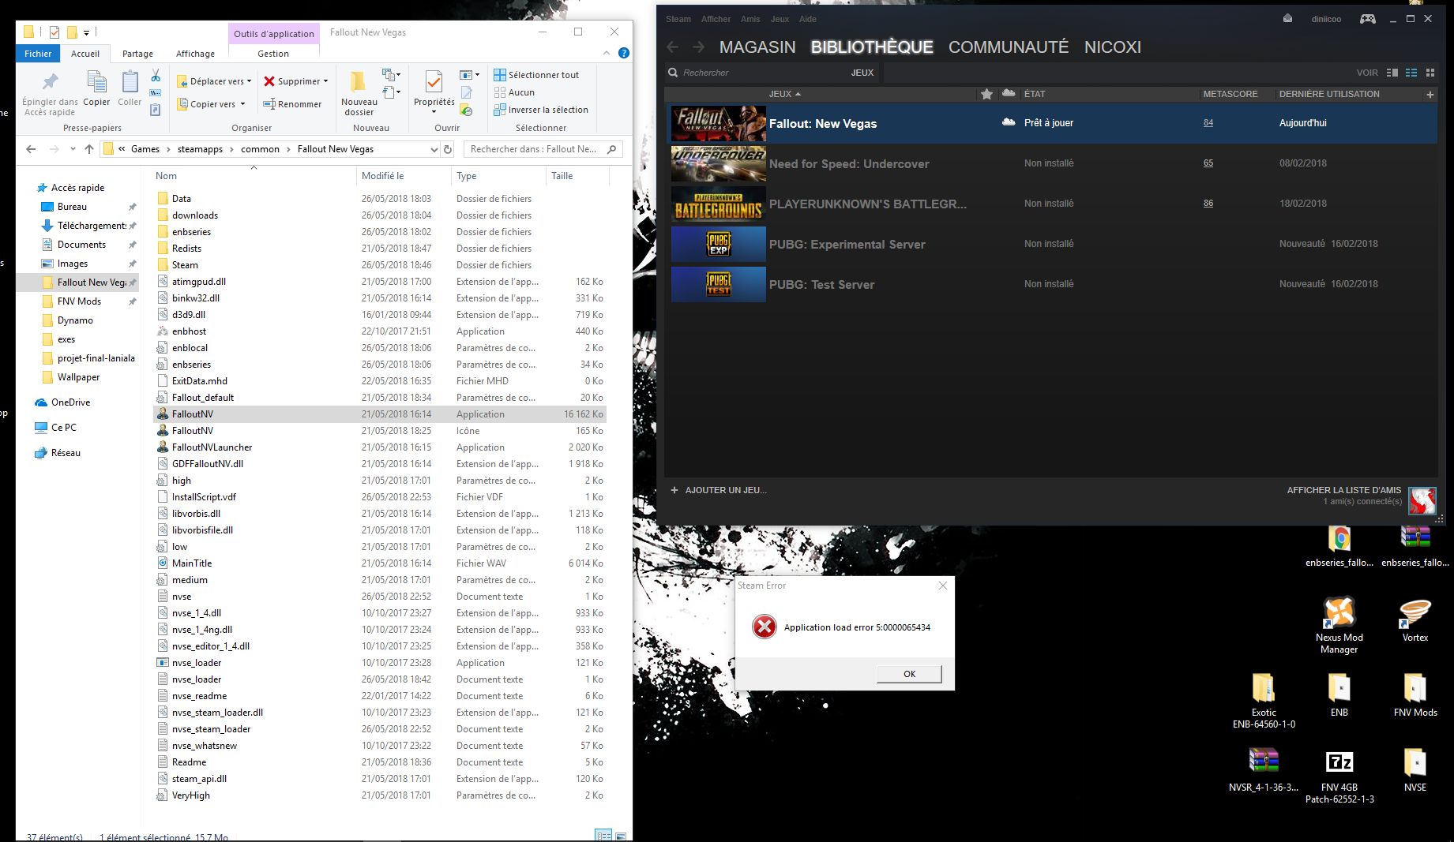Create a folder with Nouveau dossier icon
1454x842 pixels.
tap(359, 82)
